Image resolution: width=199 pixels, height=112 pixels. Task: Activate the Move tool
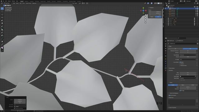(x=2, y=15)
